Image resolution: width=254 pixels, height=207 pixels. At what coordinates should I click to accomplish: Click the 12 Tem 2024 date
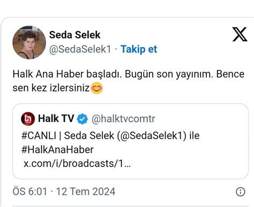[86, 191]
